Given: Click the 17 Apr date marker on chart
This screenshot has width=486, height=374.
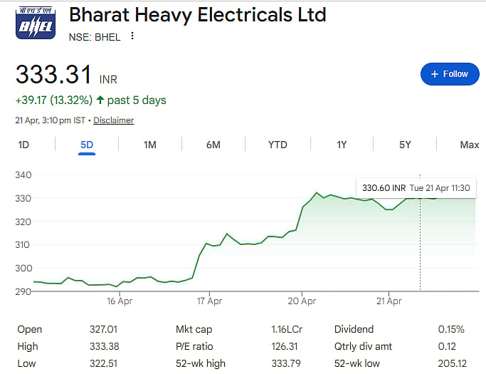Looking at the screenshot, I should tap(211, 301).
